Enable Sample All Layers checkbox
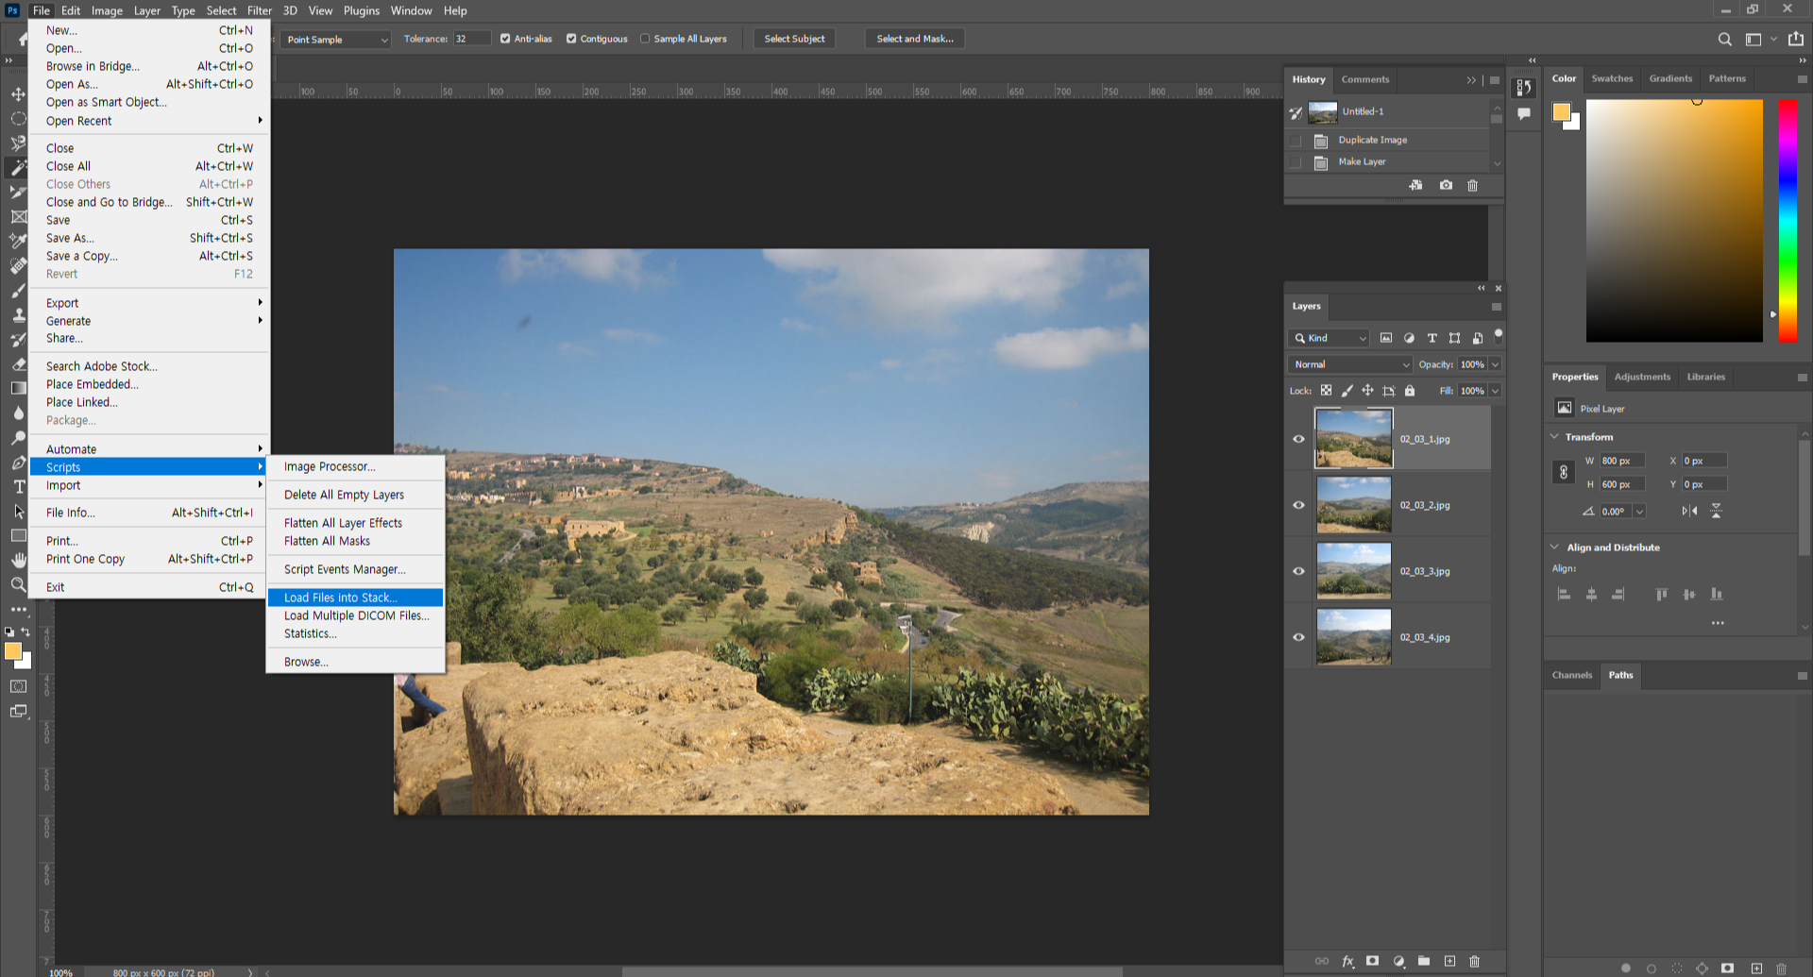The width and height of the screenshot is (1813, 977). coord(645,39)
